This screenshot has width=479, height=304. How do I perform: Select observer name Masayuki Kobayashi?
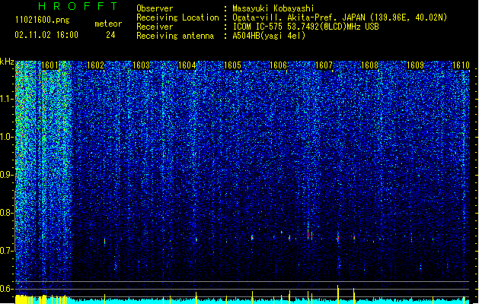273,8
